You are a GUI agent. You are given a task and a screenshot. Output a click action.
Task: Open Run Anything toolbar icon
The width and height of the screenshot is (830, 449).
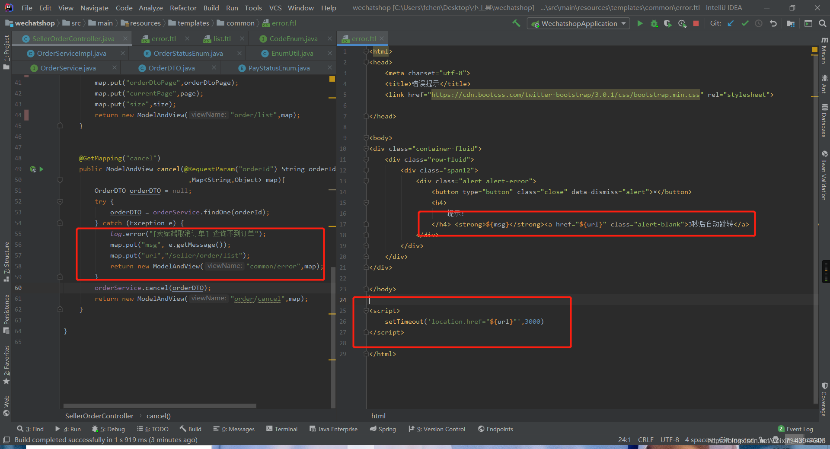[x=808, y=23]
